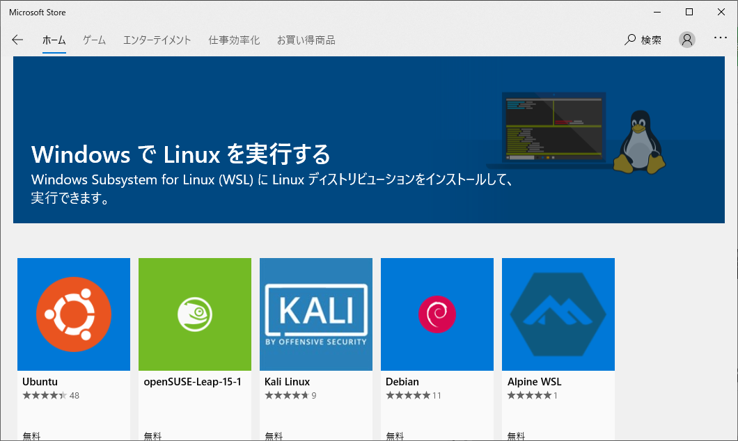Click the Alpine WSL mountain logo tile
The image size is (738, 441).
click(x=558, y=314)
